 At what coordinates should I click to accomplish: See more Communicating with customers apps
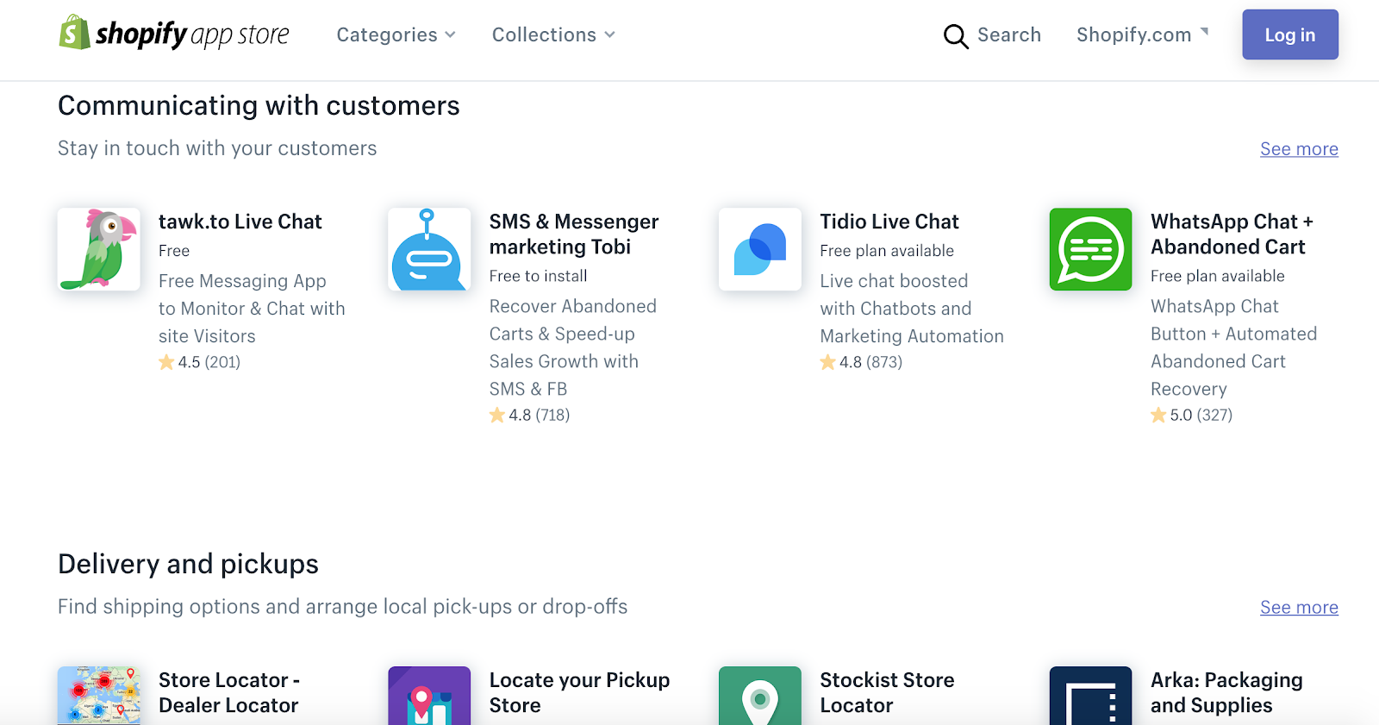[x=1299, y=149]
